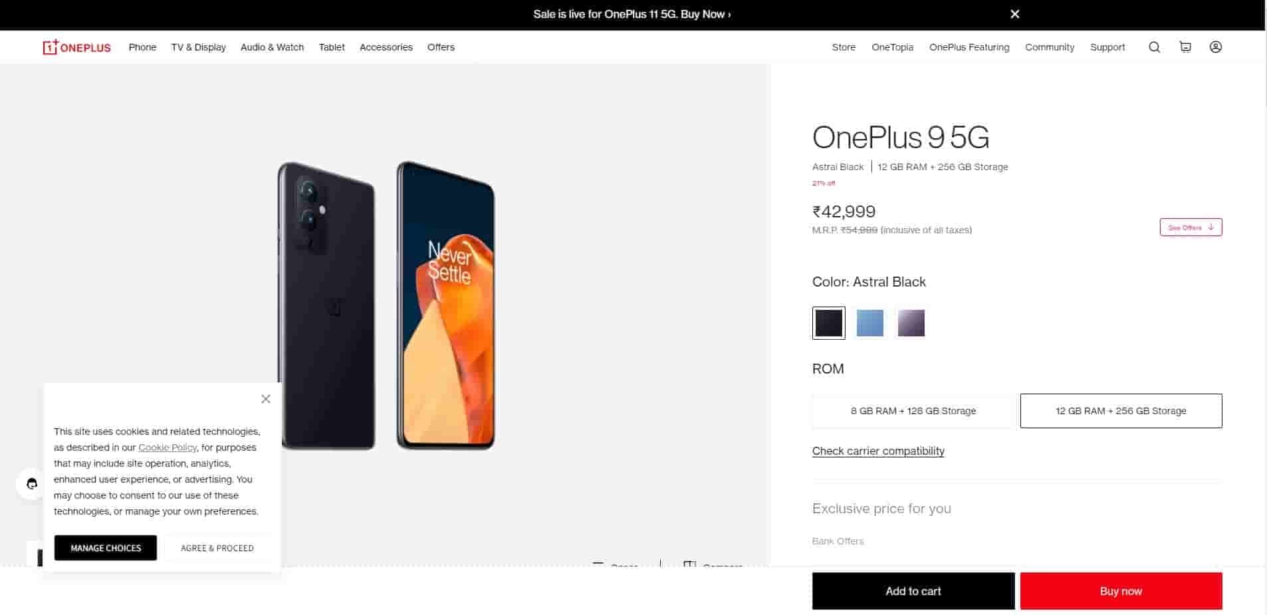This screenshot has width=1267, height=615.
Task: Open the user account icon
Action: 1216,47
